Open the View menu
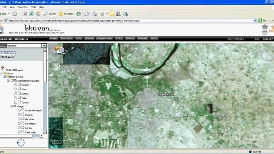Screen dimensions: 274x154 coord(12,7)
